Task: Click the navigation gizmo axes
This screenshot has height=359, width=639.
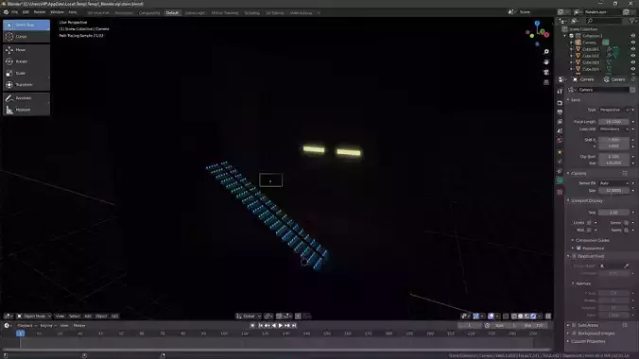Action: [x=538, y=33]
